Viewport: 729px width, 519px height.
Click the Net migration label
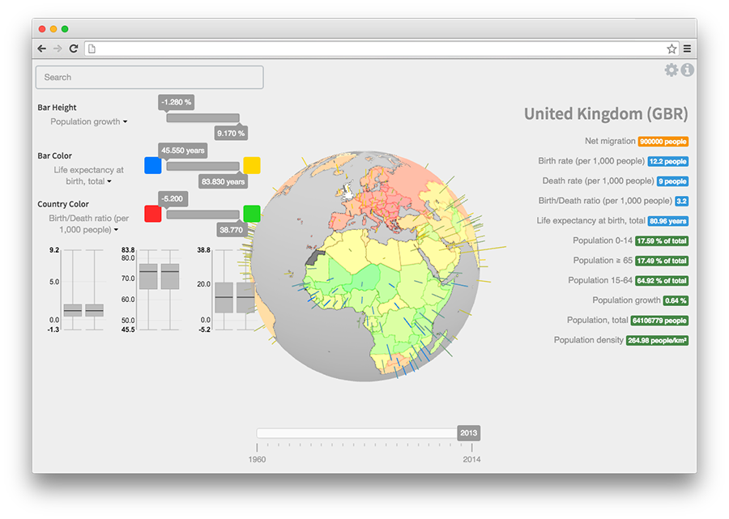pos(610,141)
